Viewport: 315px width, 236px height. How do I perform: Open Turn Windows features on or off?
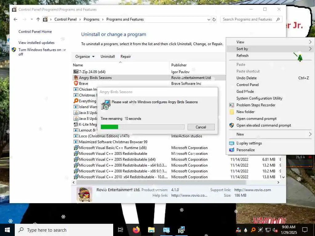42,52
